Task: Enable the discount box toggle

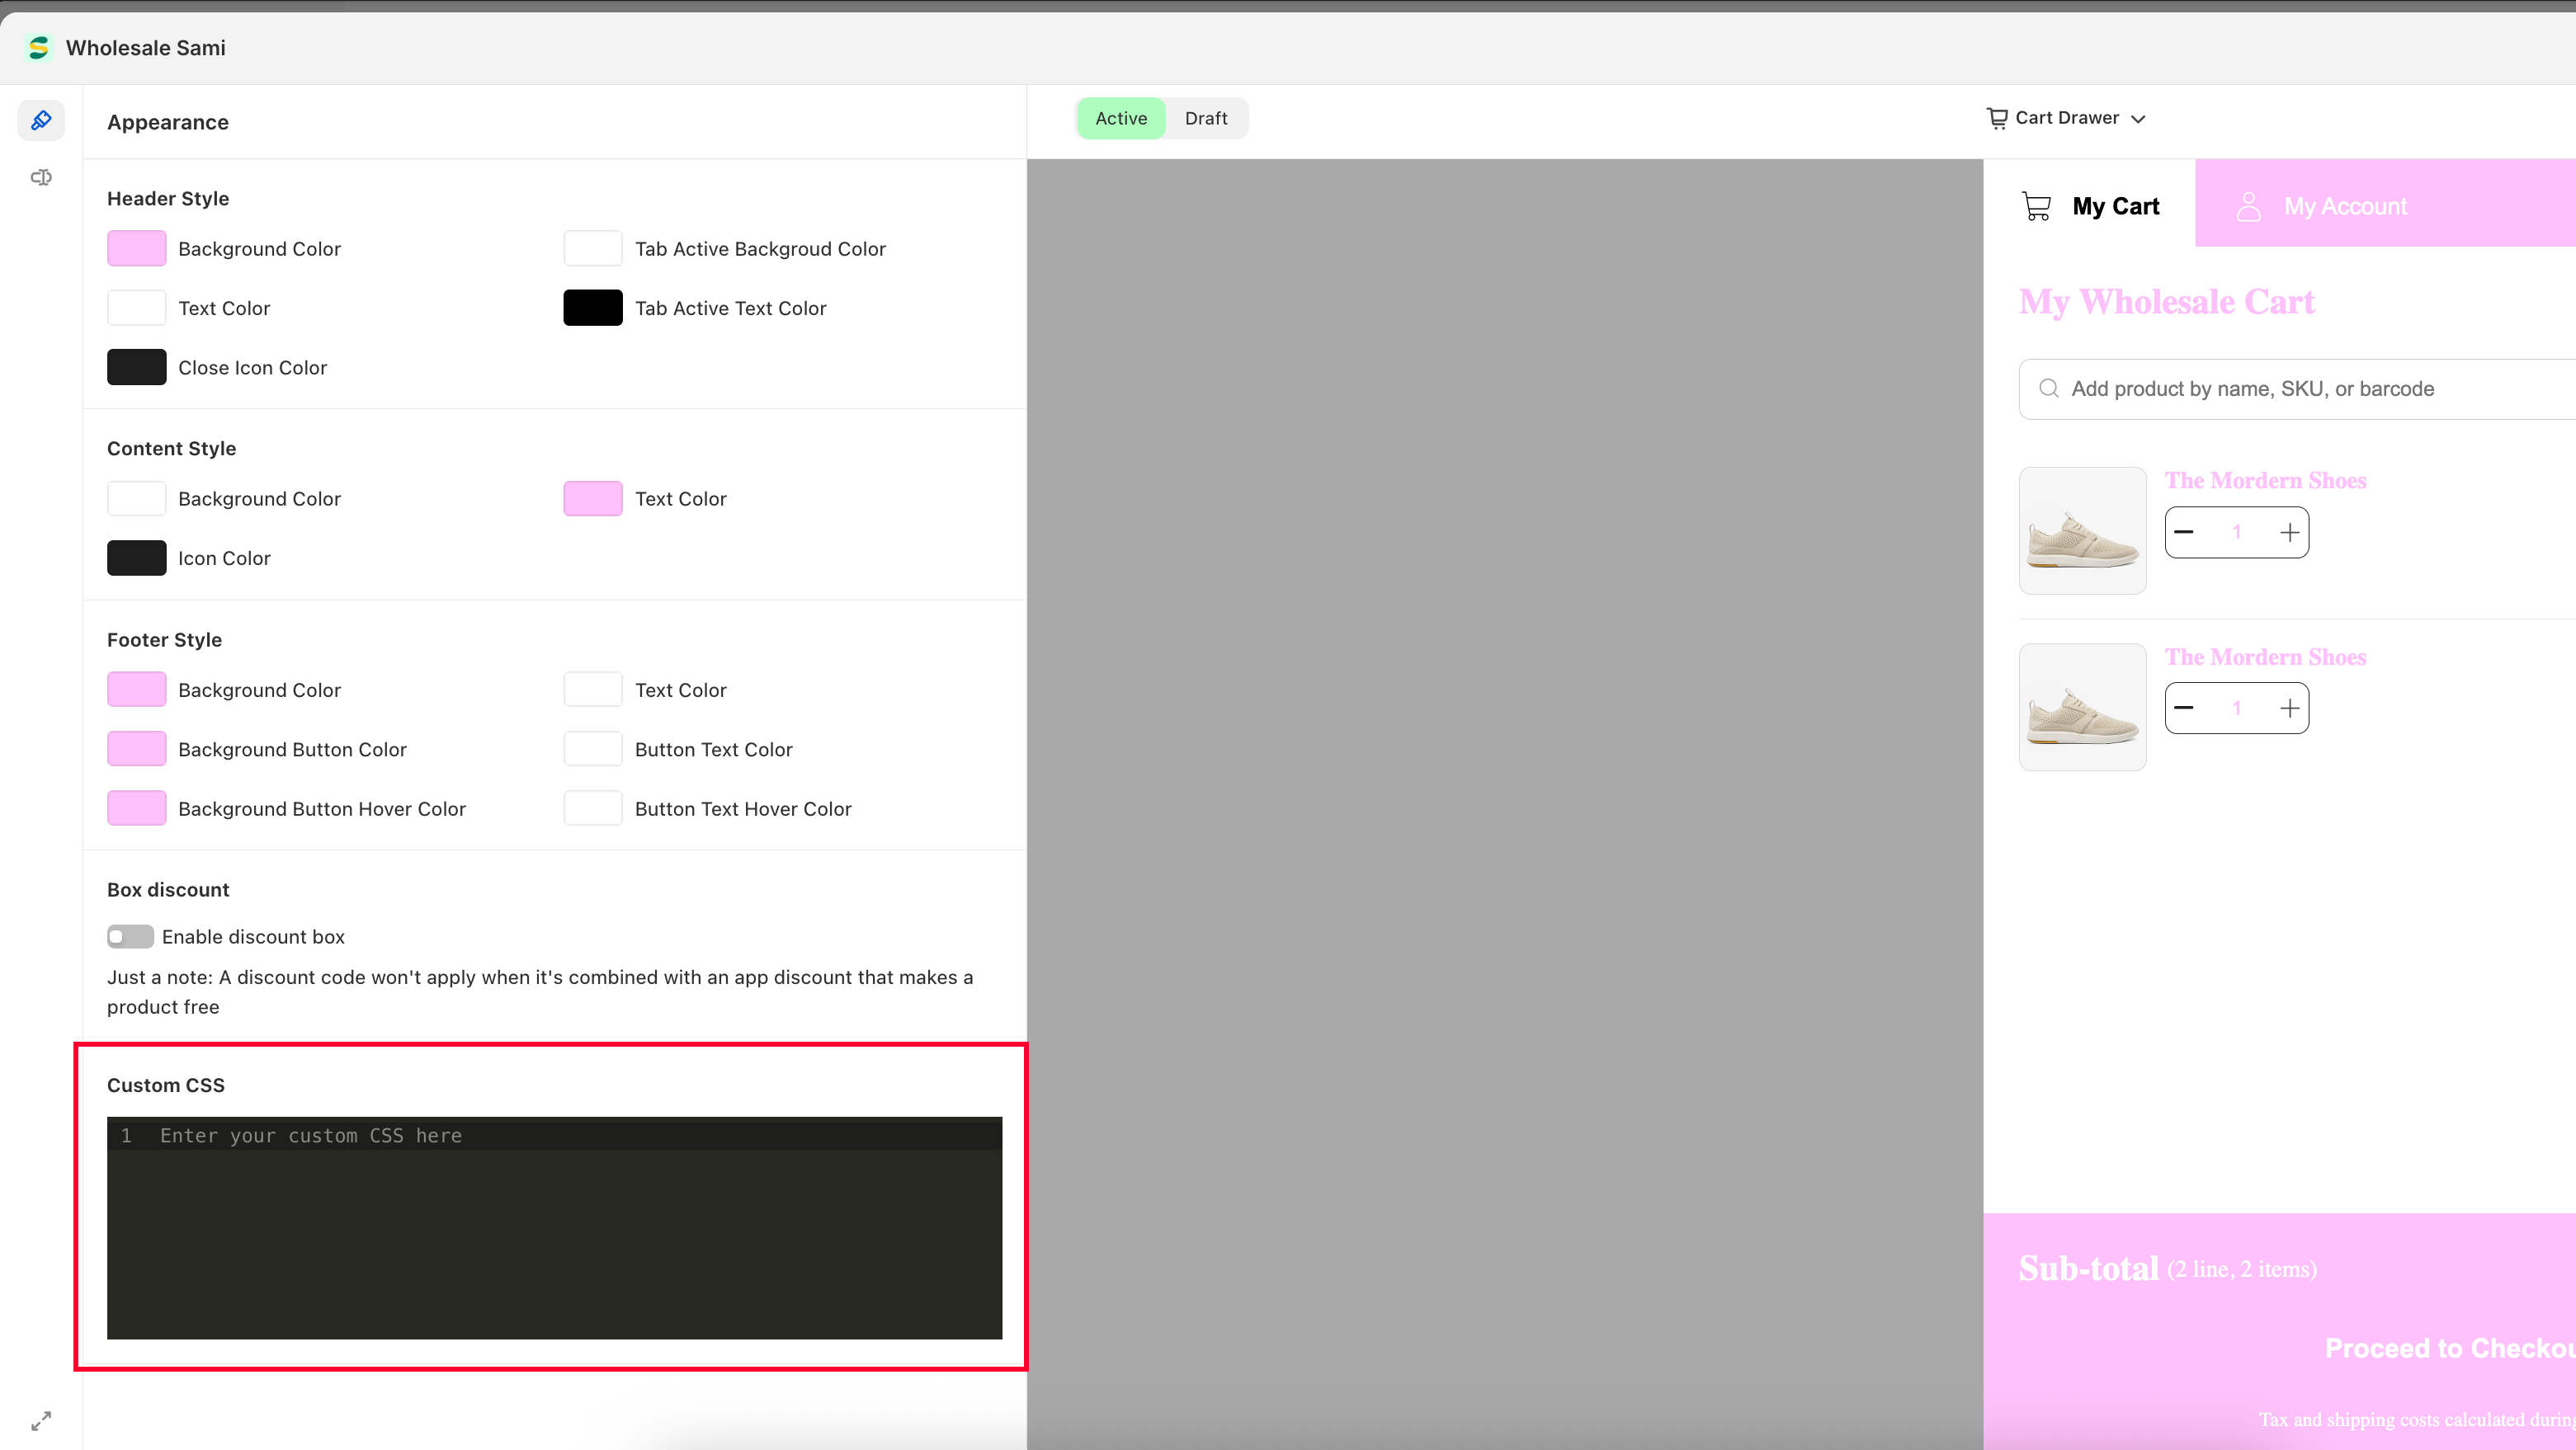Action: (130, 936)
